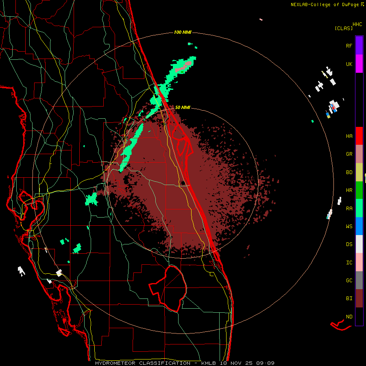Click the UK legend label
The width and height of the screenshot is (366, 366).
(349, 64)
